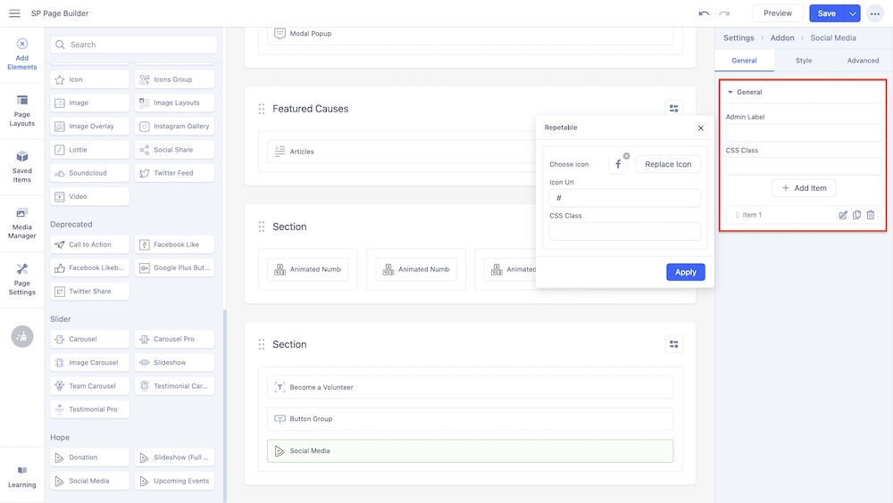Duplicate Item 1 with the copy icon
The image size is (893, 503).
coord(856,215)
